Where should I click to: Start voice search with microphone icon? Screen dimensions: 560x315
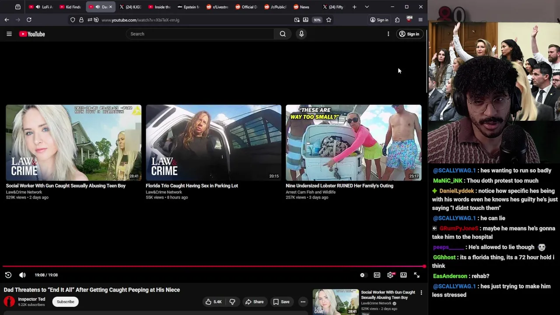pyautogui.click(x=301, y=34)
